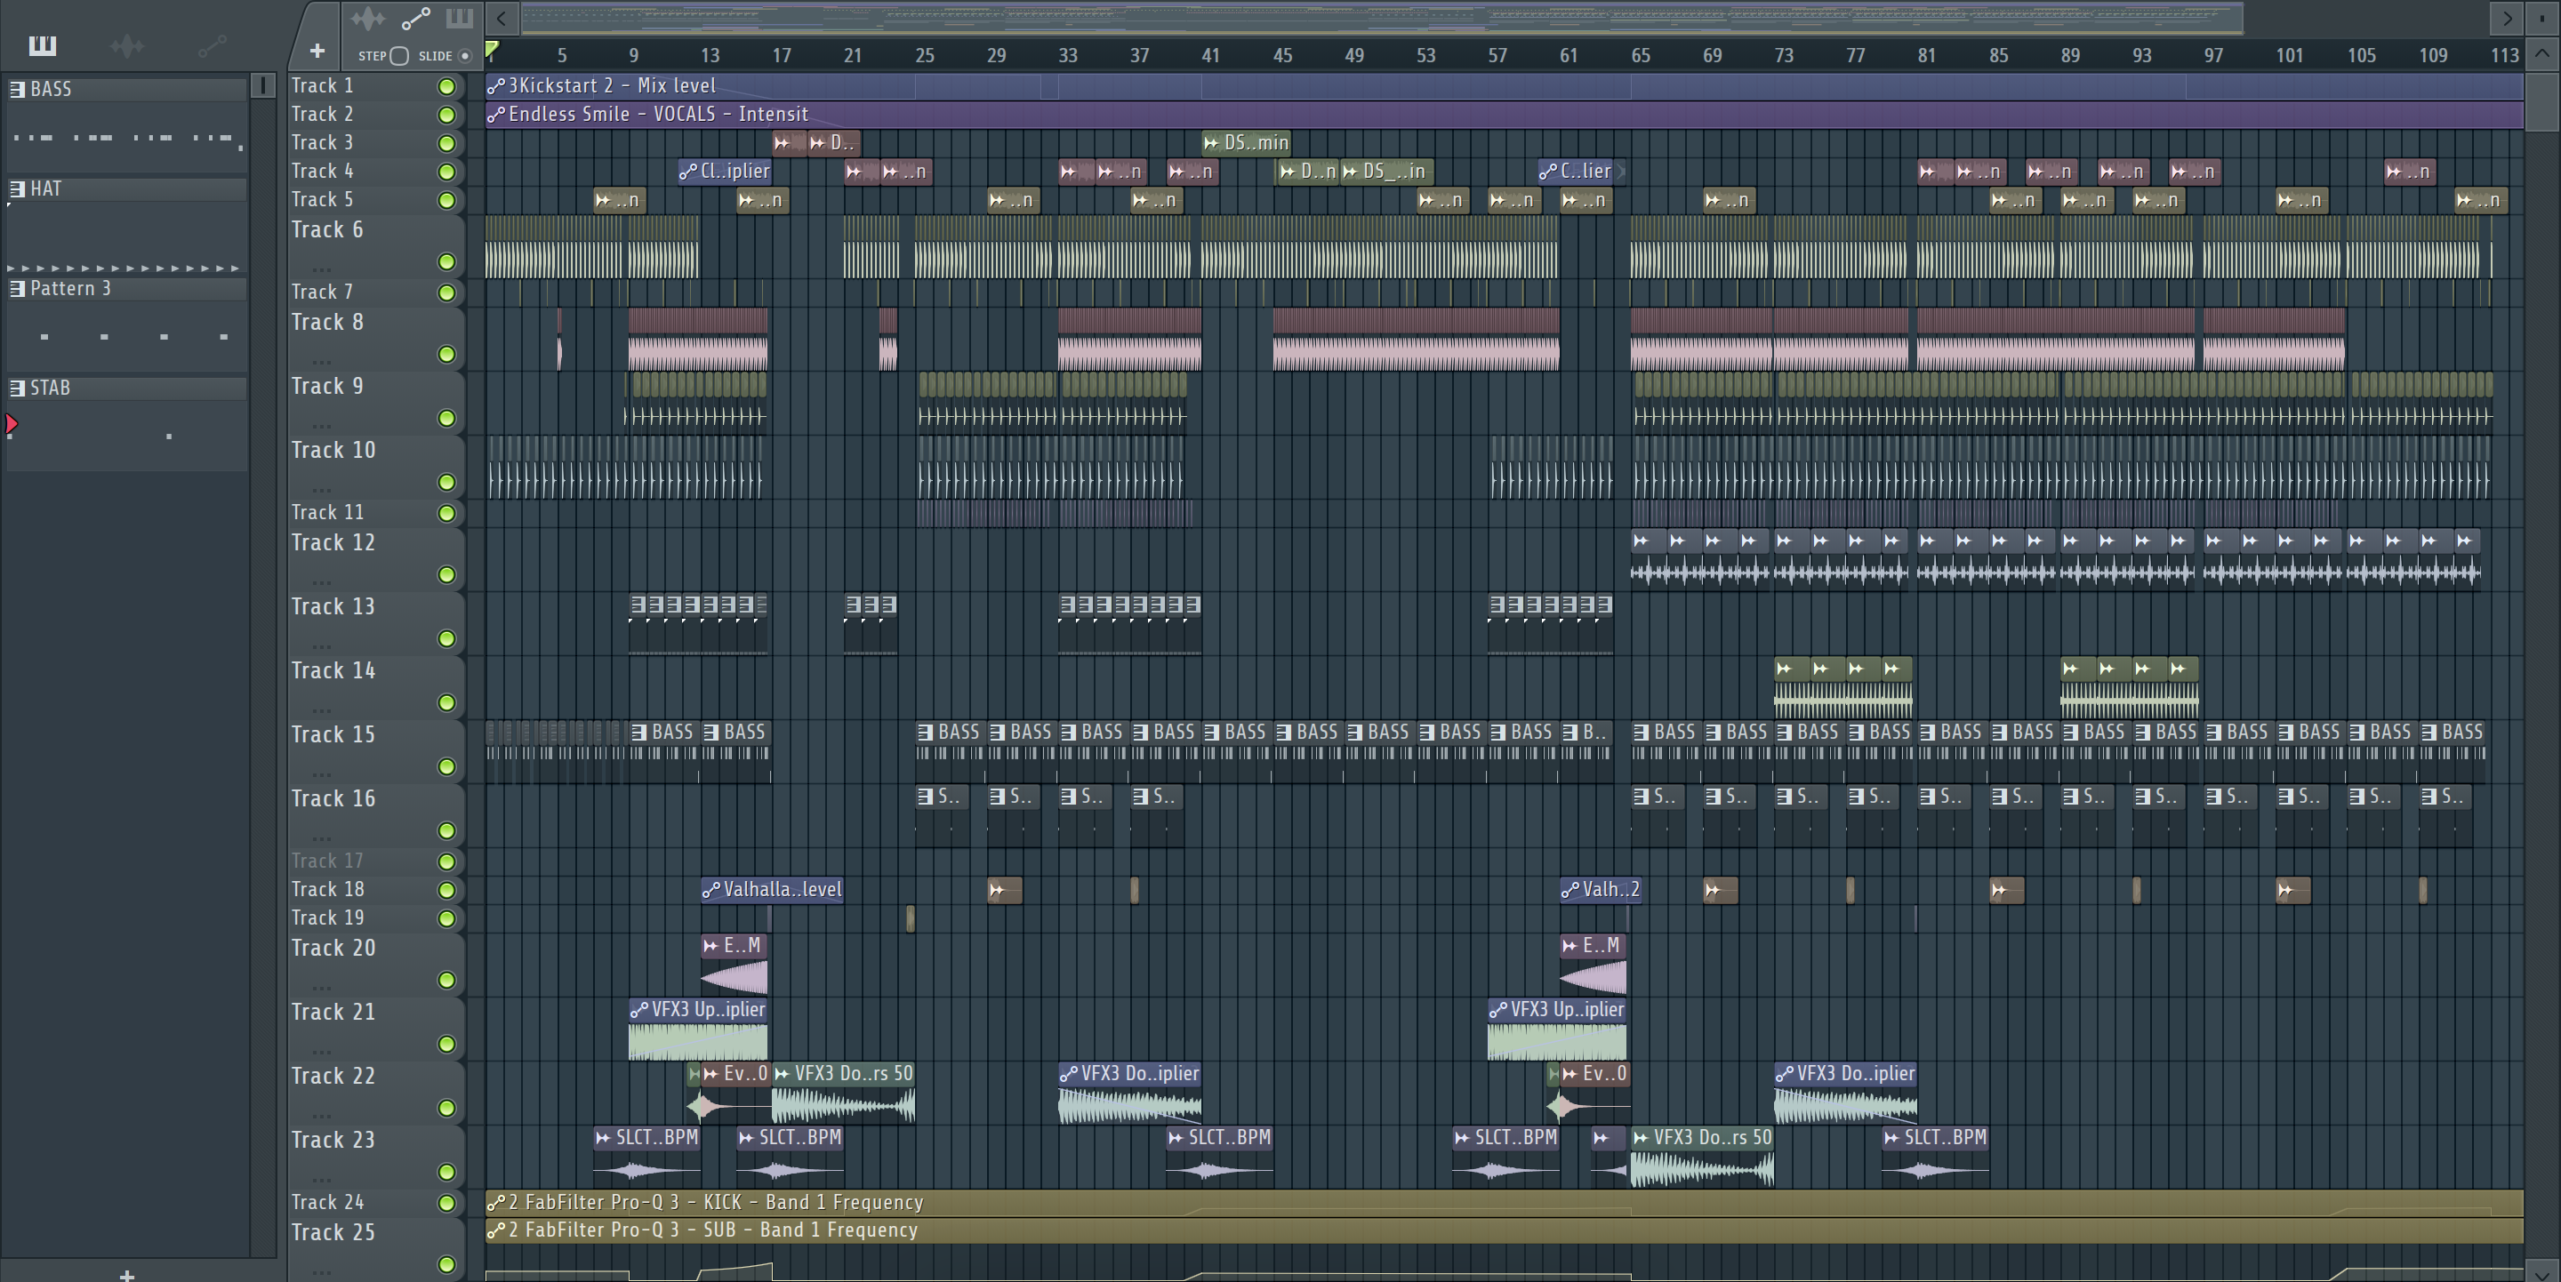
Task: Click the plus button beside STEP
Action: click(x=317, y=51)
